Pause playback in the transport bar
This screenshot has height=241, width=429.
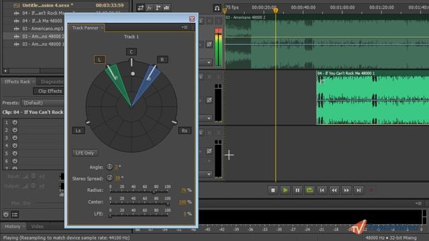pos(298,190)
